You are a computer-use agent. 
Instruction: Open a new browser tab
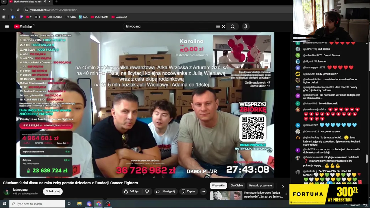(x=56, y=2)
